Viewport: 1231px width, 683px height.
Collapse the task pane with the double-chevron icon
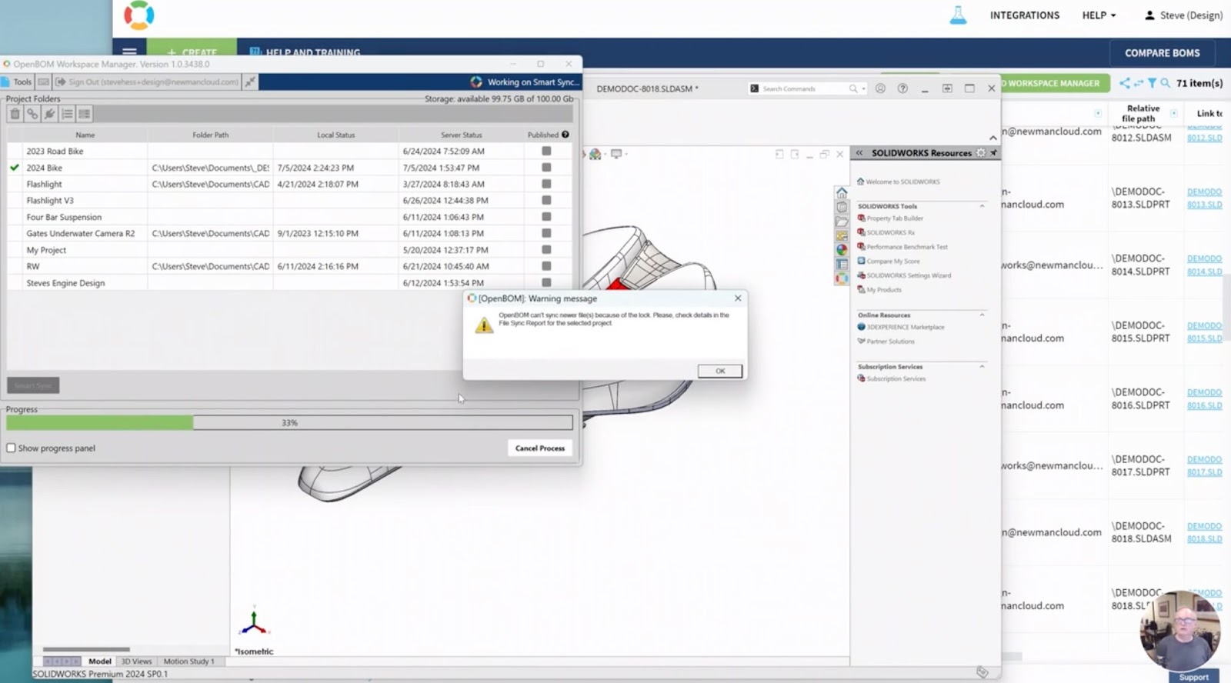tap(859, 153)
